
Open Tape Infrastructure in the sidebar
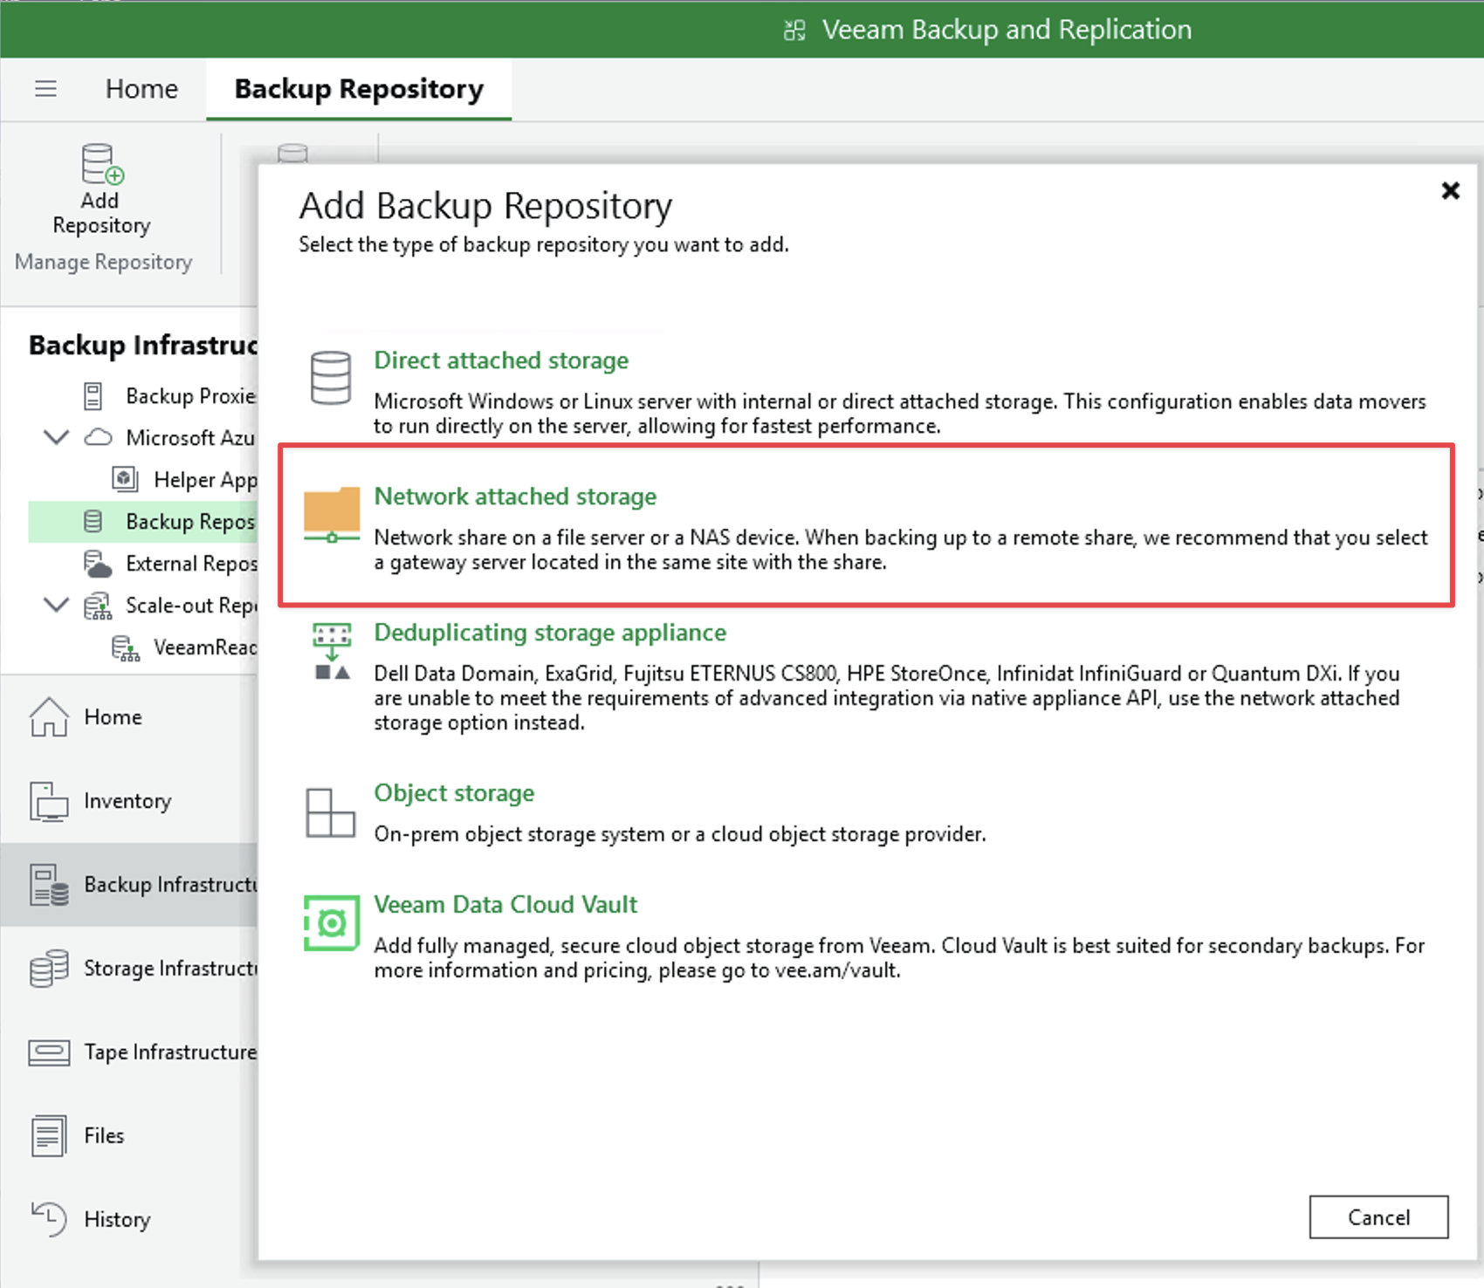(169, 1052)
